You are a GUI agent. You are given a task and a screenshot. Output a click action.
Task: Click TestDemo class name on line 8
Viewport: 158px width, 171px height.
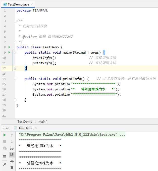pyautogui.click(x=51, y=47)
